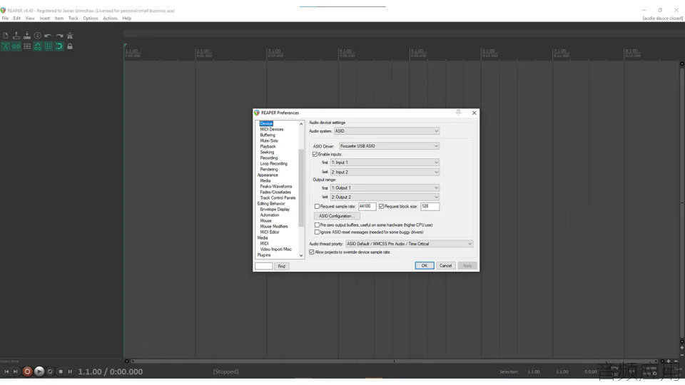The height and width of the screenshot is (385, 685).
Task: Select MIDI Devices in preferences tree
Action: pos(272,129)
